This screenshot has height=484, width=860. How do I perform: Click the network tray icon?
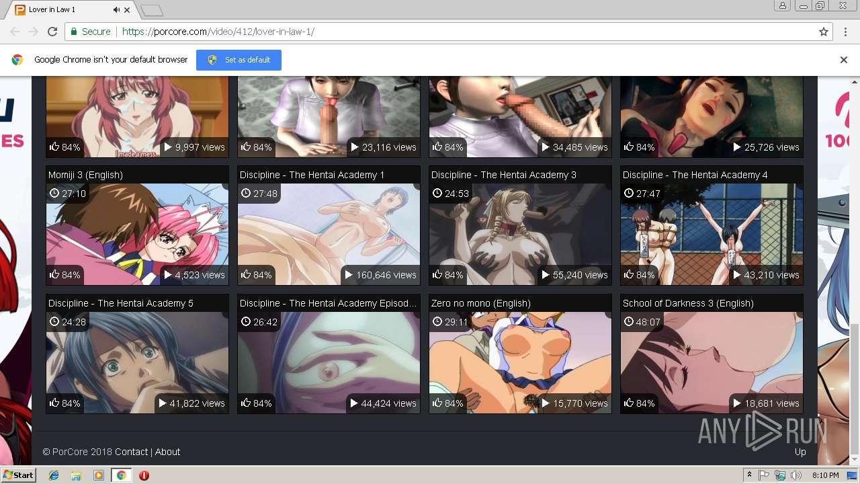[x=780, y=475]
